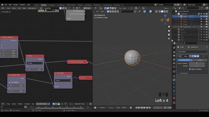Screen dimensions: 209x117
Task: Open the viewport Options dropdown
Action: click(x=167, y=8)
